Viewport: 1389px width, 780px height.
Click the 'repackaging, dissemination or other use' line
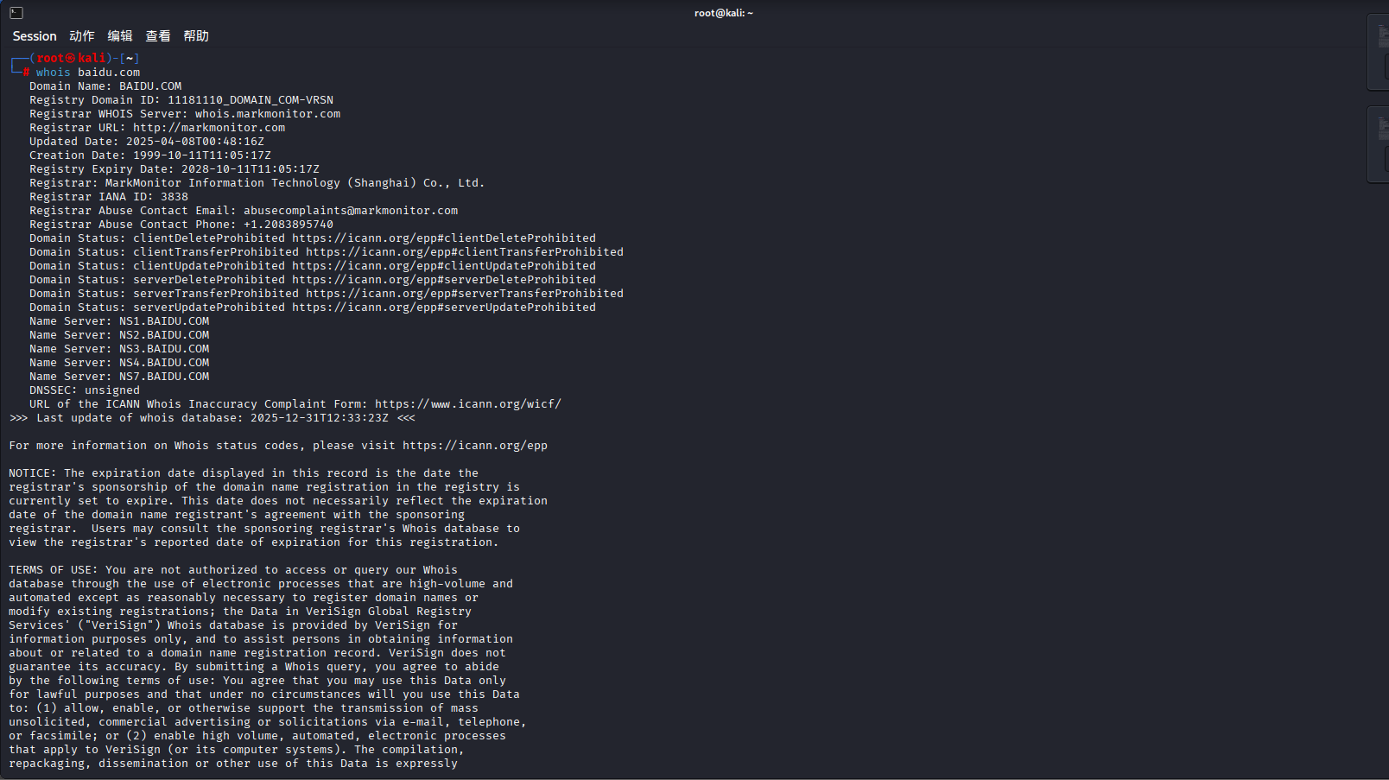click(233, 764)
